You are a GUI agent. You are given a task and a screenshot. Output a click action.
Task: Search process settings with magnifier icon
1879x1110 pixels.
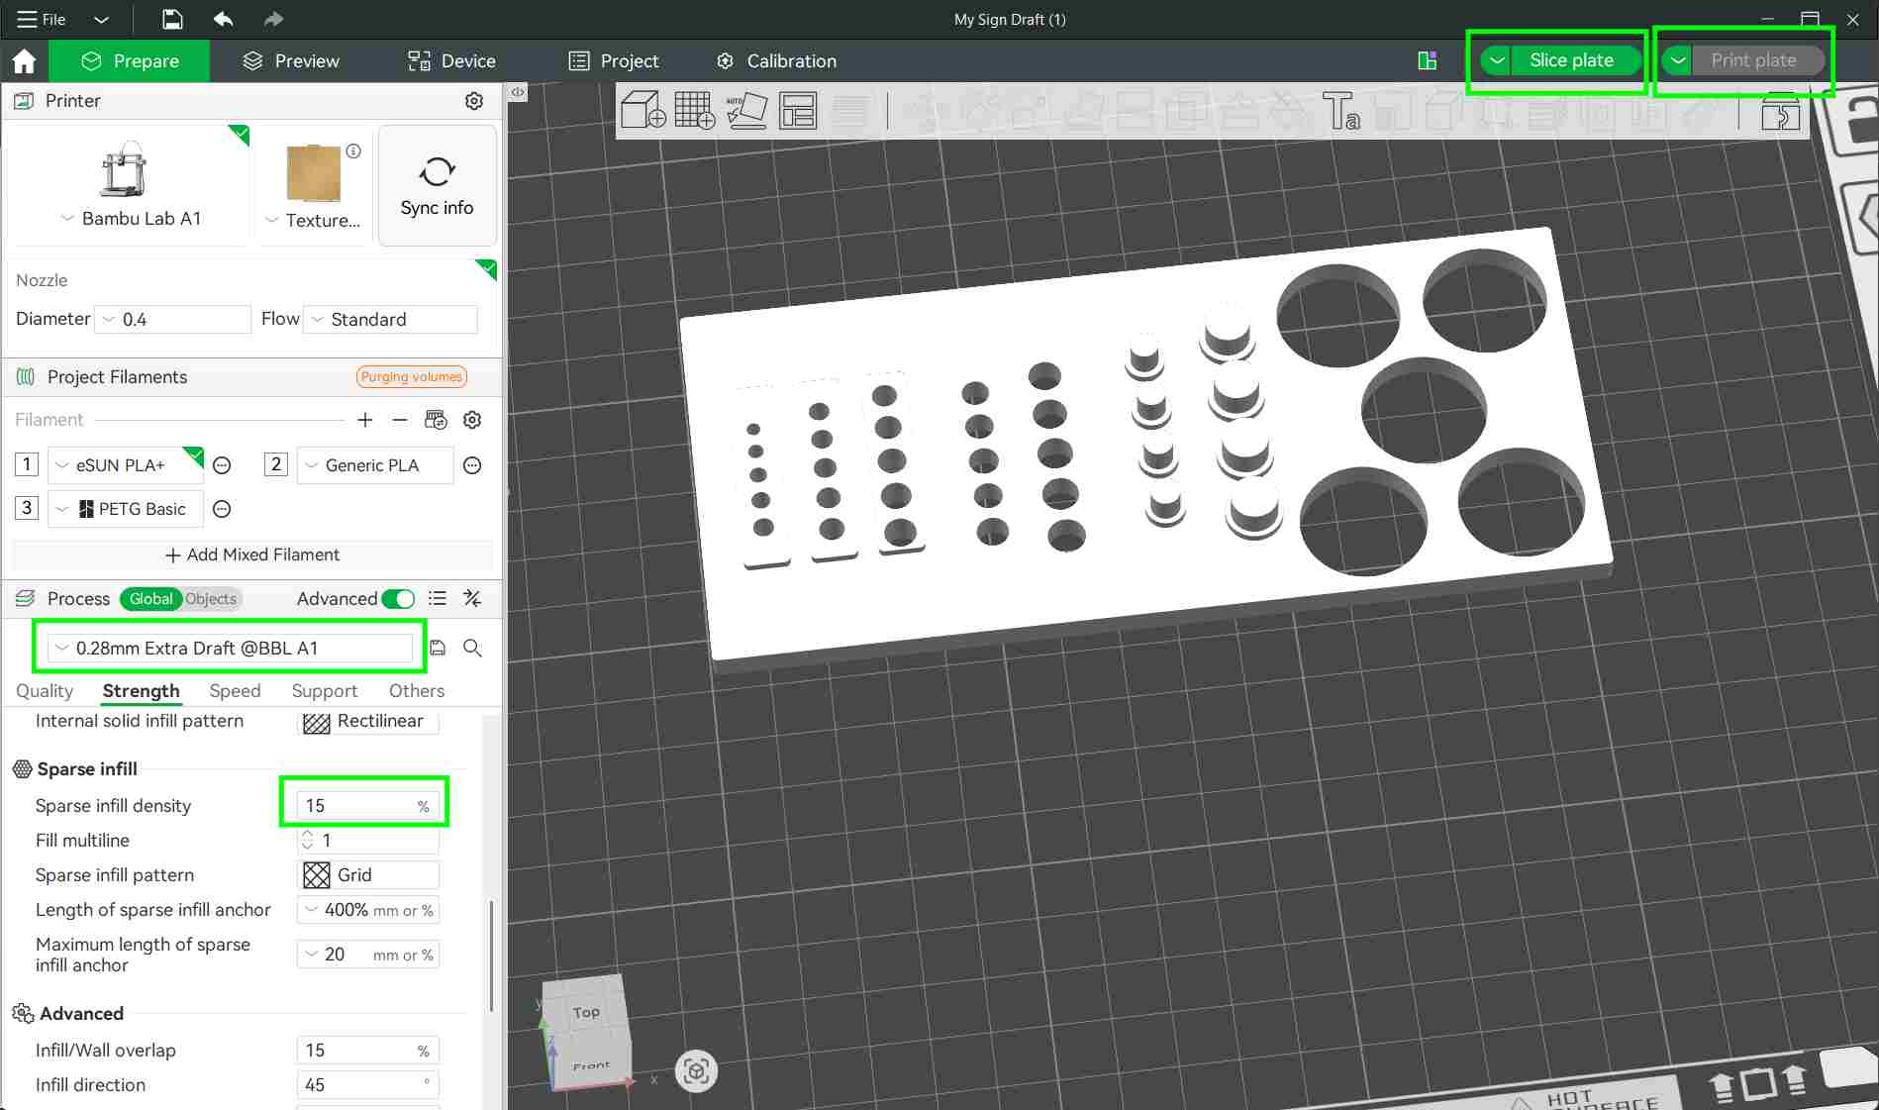pyautogui.click(x=472, y=648)
